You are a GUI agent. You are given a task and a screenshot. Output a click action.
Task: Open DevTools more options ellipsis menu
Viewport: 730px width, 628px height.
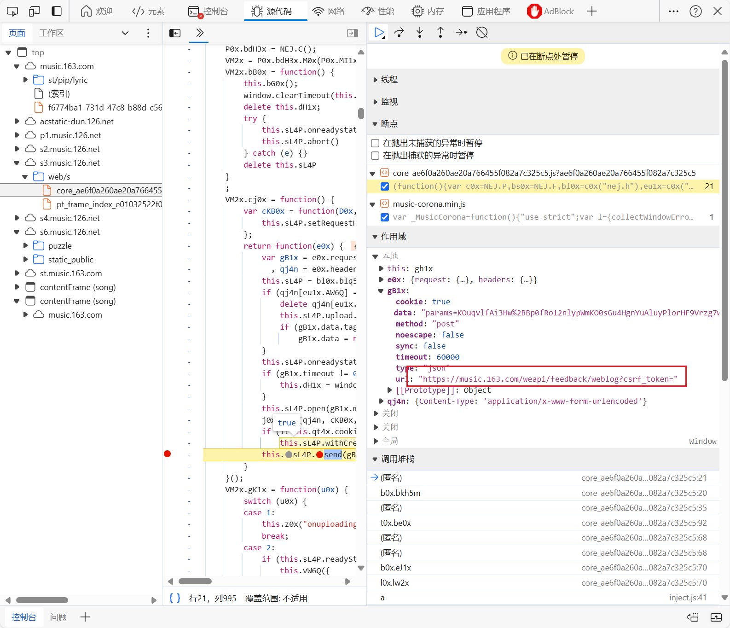pyautogui.click(x=673, y=11)
